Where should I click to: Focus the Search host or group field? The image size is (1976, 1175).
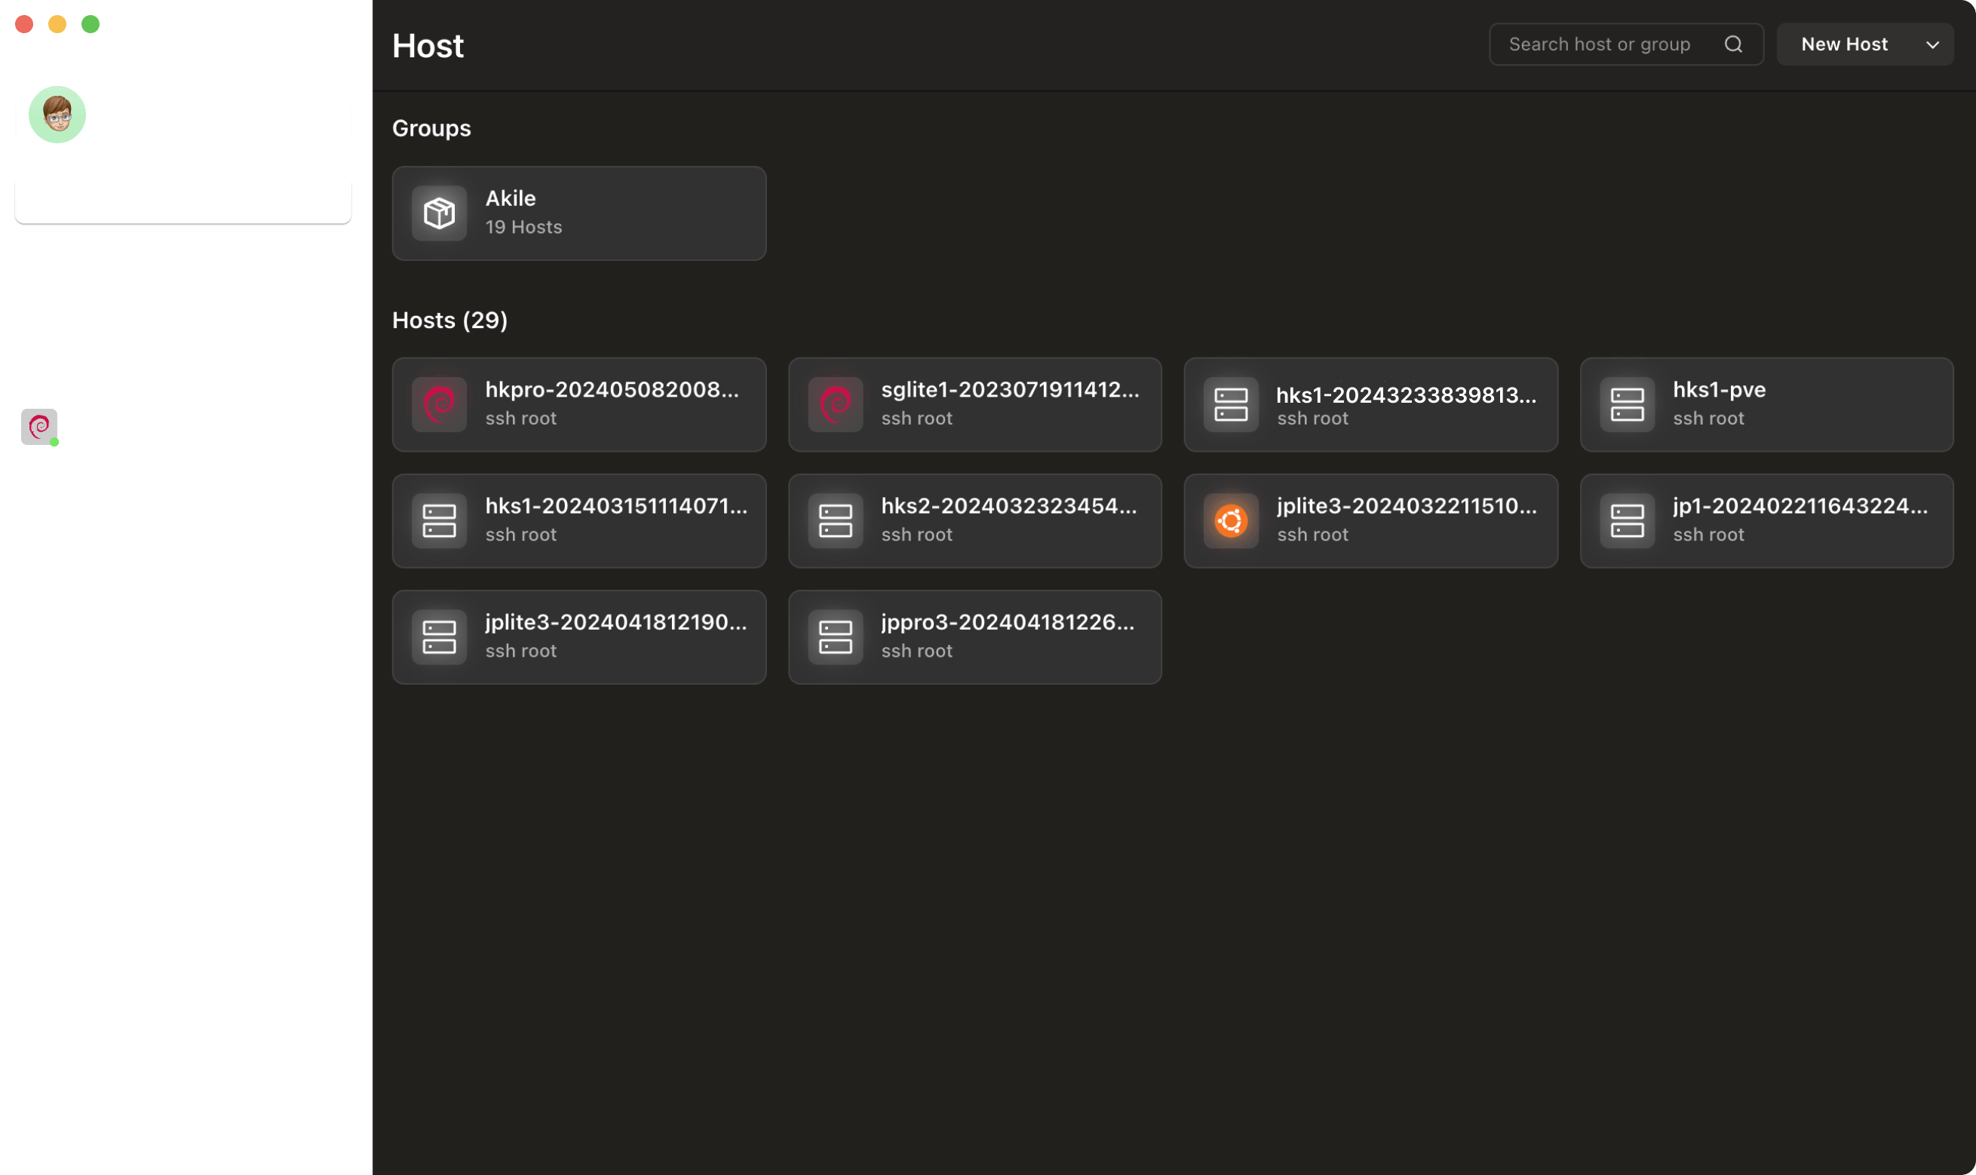pos(1599,44)
